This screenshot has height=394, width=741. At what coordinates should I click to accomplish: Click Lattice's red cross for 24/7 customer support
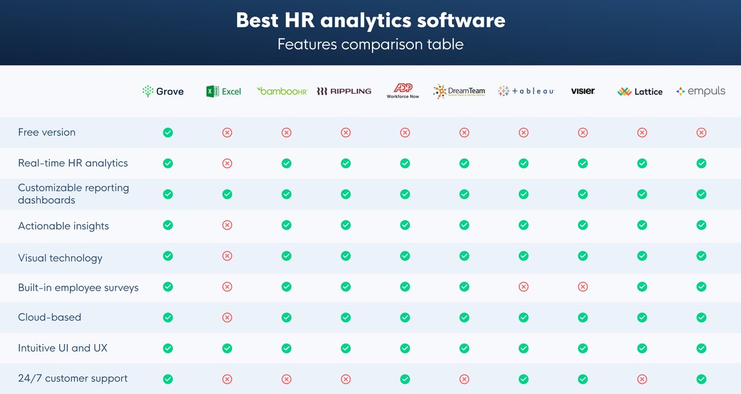[x=642, y=379]
